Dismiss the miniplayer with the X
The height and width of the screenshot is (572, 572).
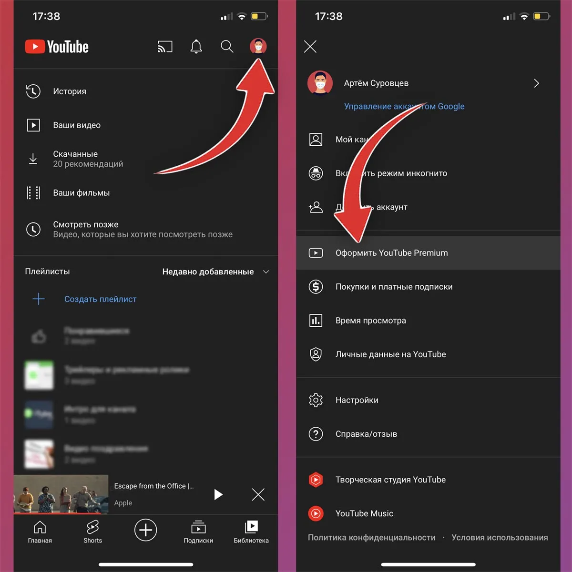pos(258,494)
